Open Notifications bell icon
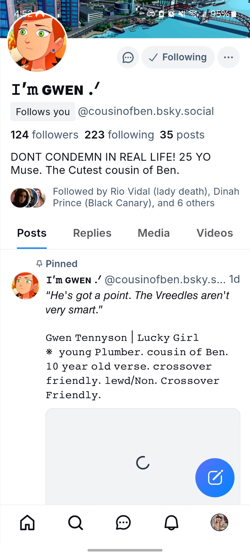This screenshot has height=555, width=250. coord(171,523)
